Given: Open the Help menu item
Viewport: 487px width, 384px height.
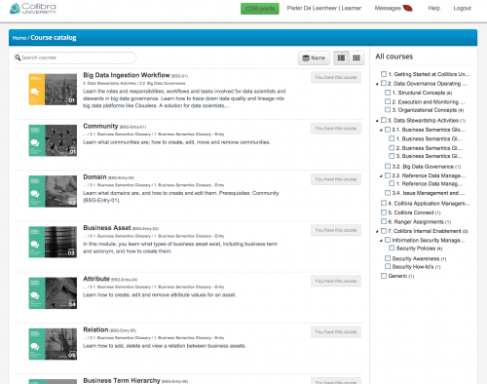Looking at the screenshot, I should tap(433, 8).
